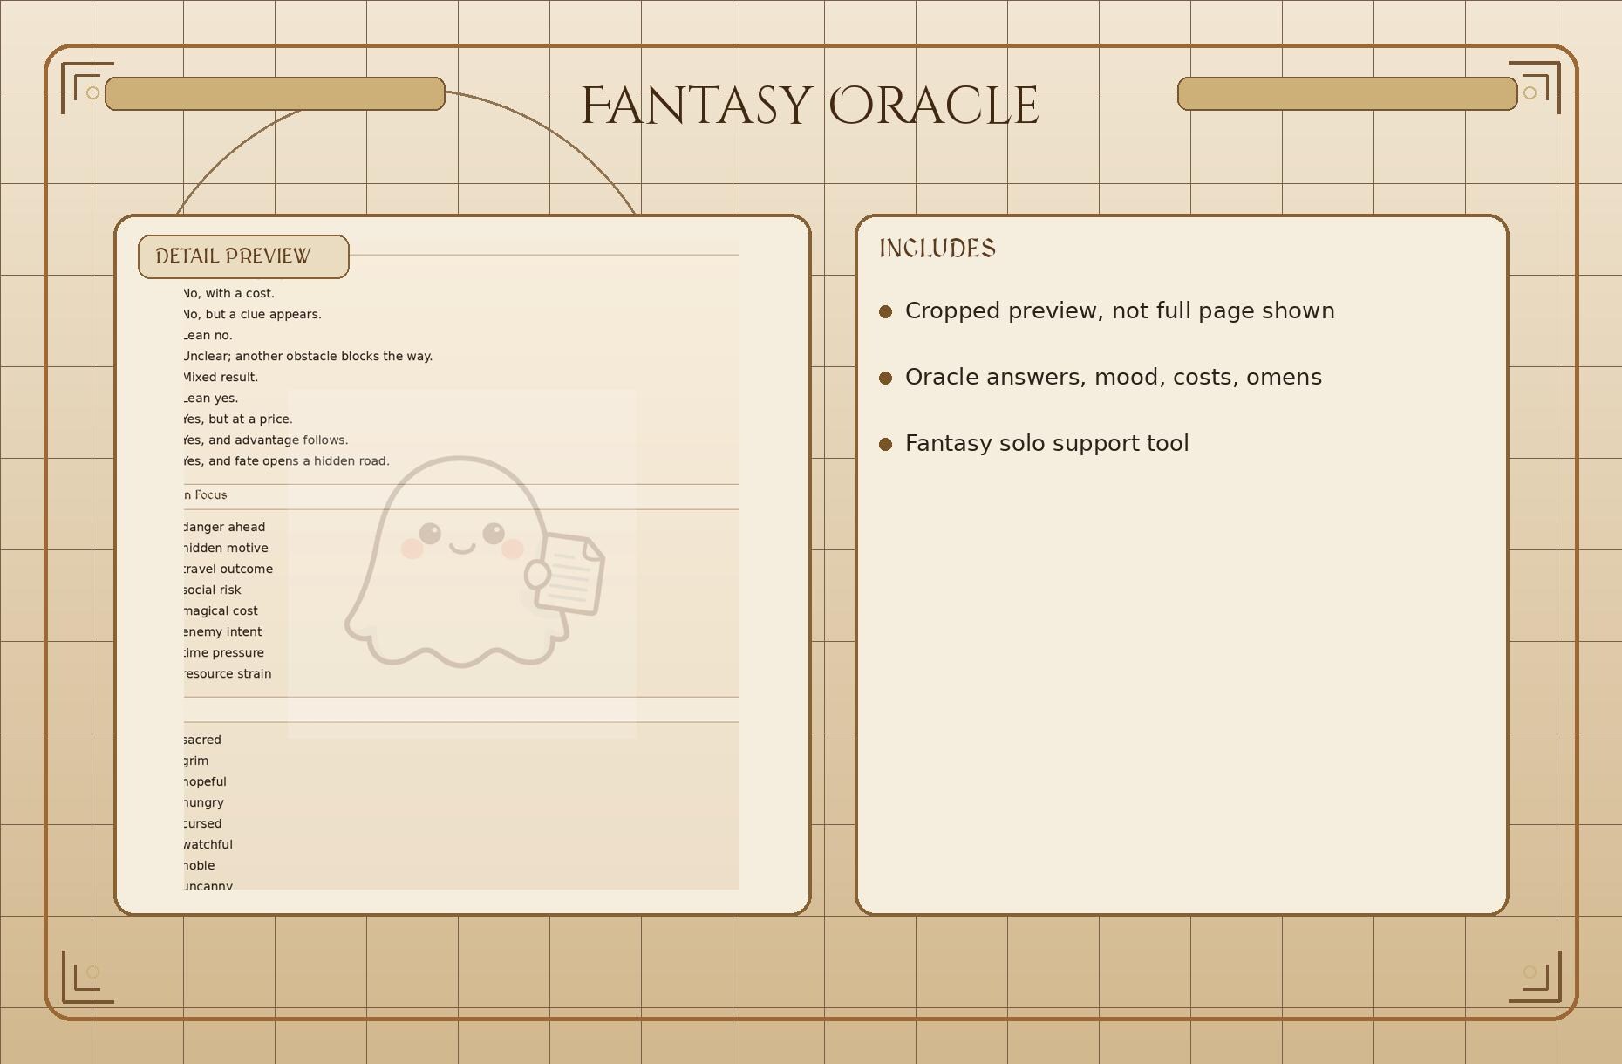Select the 'hungry' mood word
1622x1064 pixels.
tap(204, 802)
